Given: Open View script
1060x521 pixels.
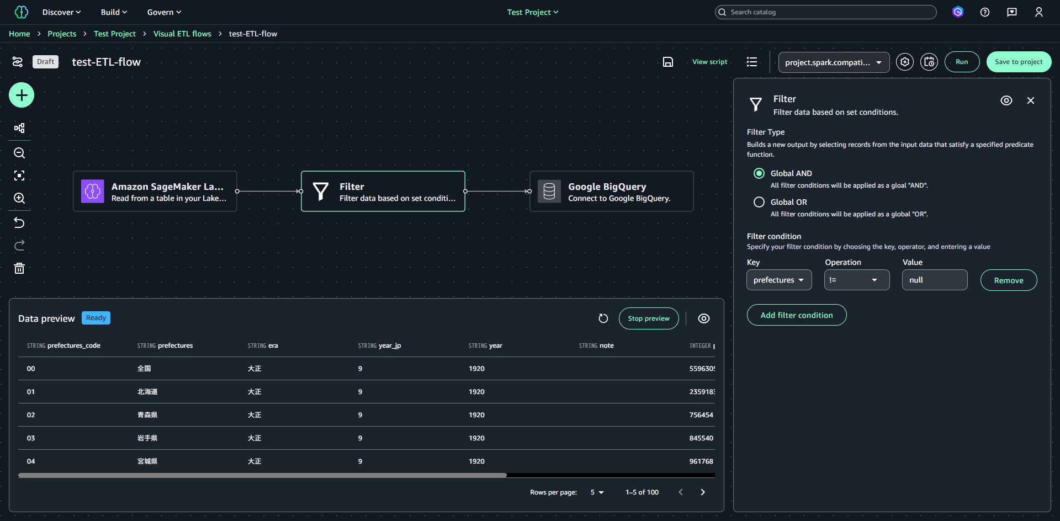Looking at the screenshot, I should (709, 62).
